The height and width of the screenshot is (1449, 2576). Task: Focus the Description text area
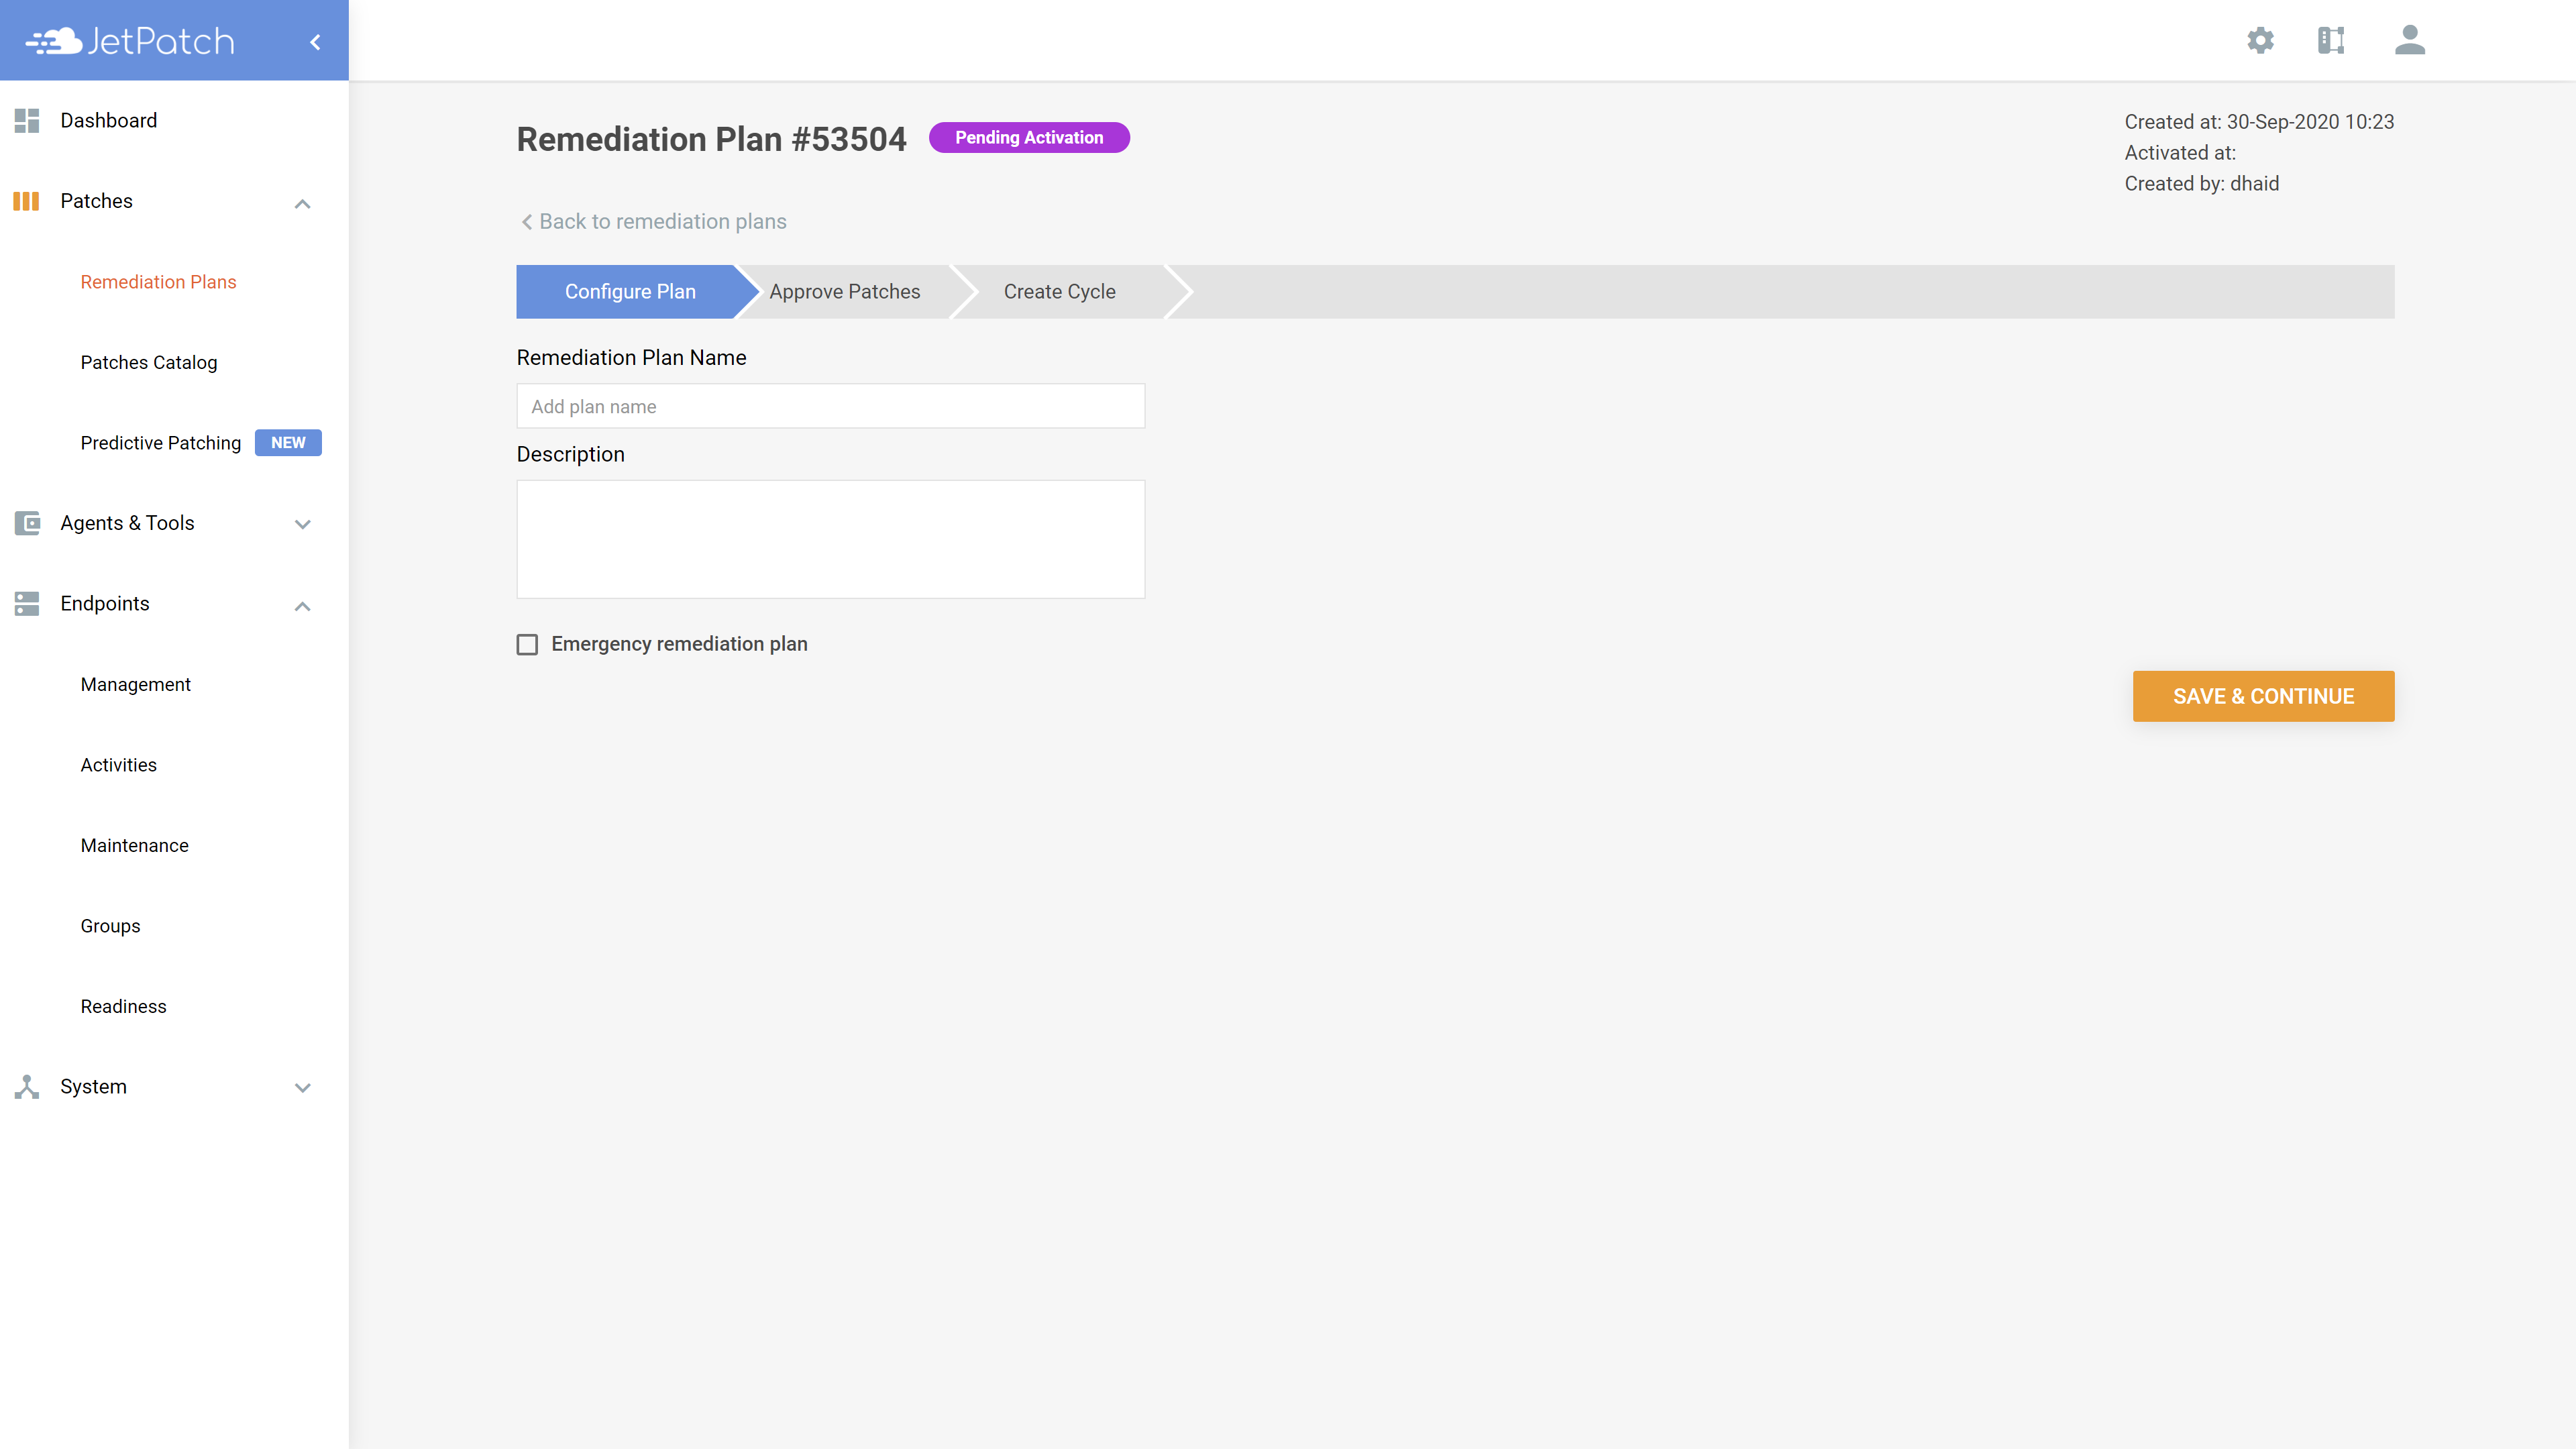[830, 539]
